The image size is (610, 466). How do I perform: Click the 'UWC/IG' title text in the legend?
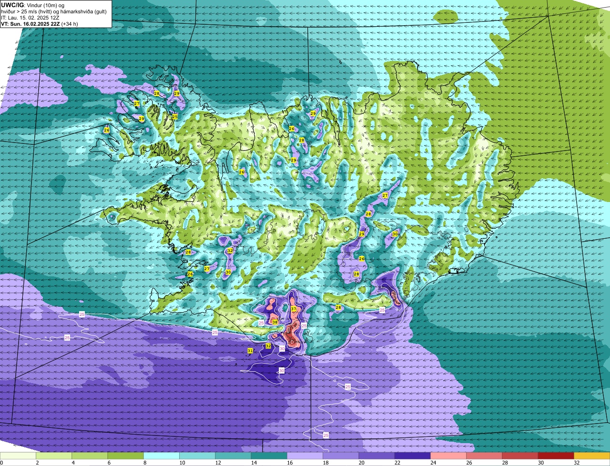[12, 5]
